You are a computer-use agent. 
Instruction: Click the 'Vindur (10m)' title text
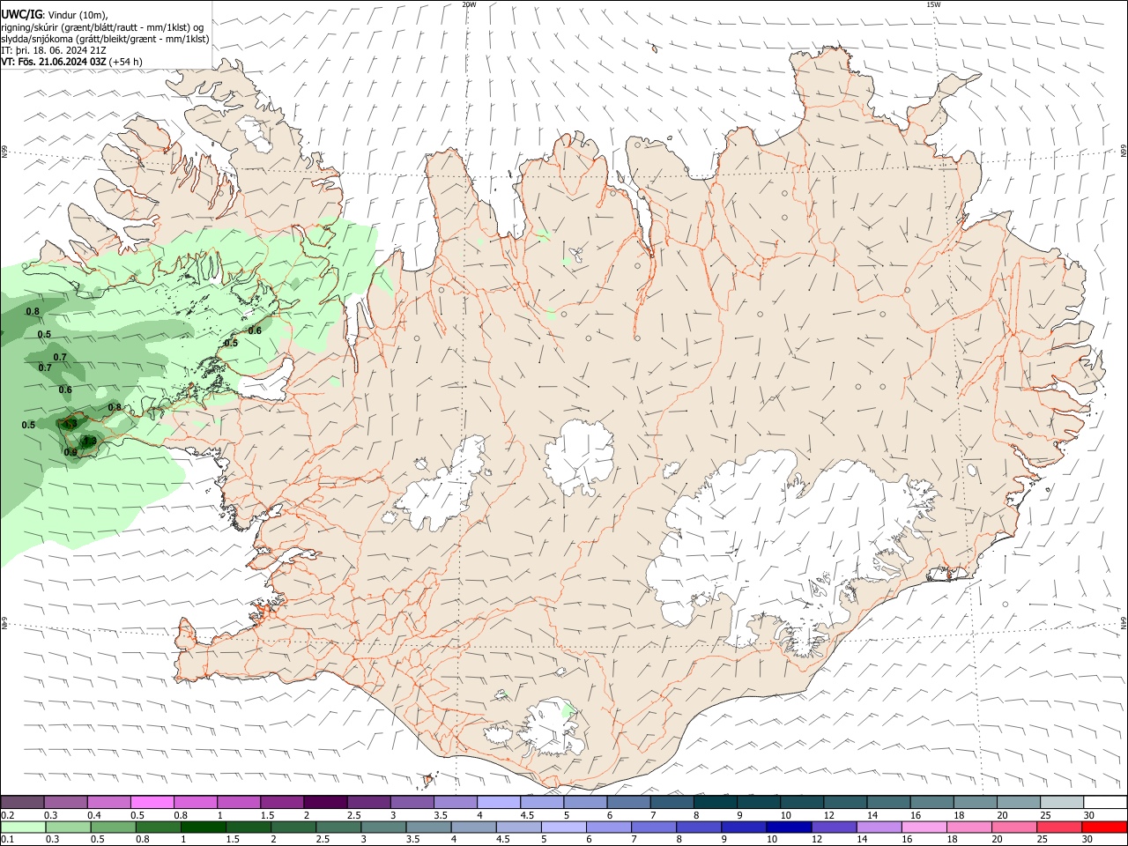pos(78,15)
